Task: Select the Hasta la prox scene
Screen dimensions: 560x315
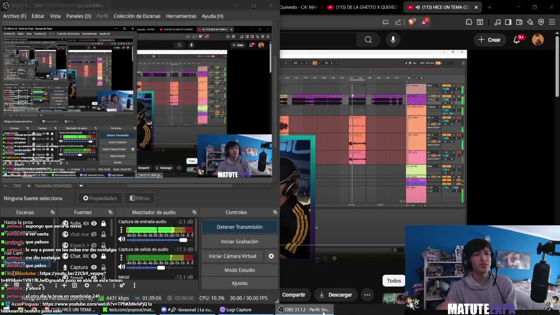Action: coord(18,222)
